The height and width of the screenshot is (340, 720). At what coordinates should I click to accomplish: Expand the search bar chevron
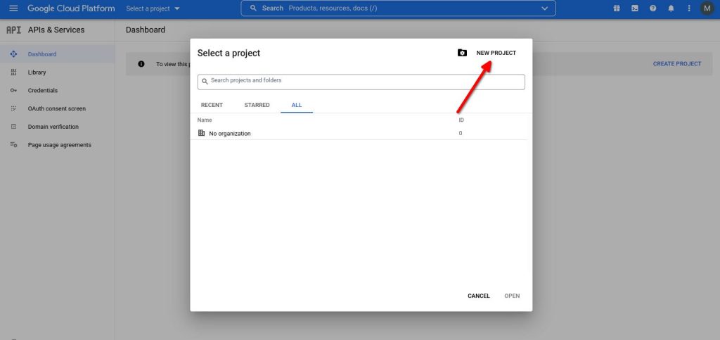(545, 8)
